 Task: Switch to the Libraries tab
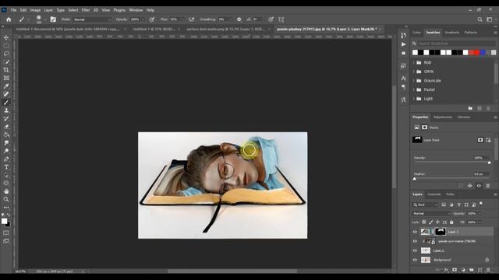coord(464,117)
